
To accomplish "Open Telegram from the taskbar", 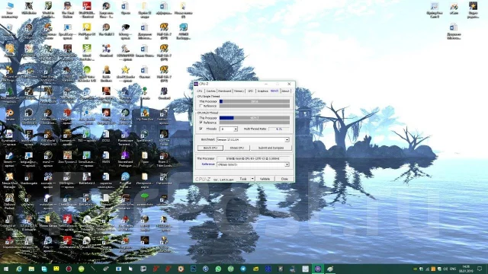I will pyautogui.click(x=243, y=269).
